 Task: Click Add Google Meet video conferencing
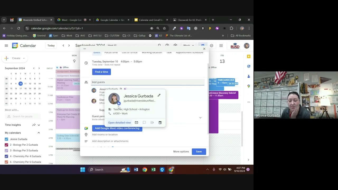(117, 128)
